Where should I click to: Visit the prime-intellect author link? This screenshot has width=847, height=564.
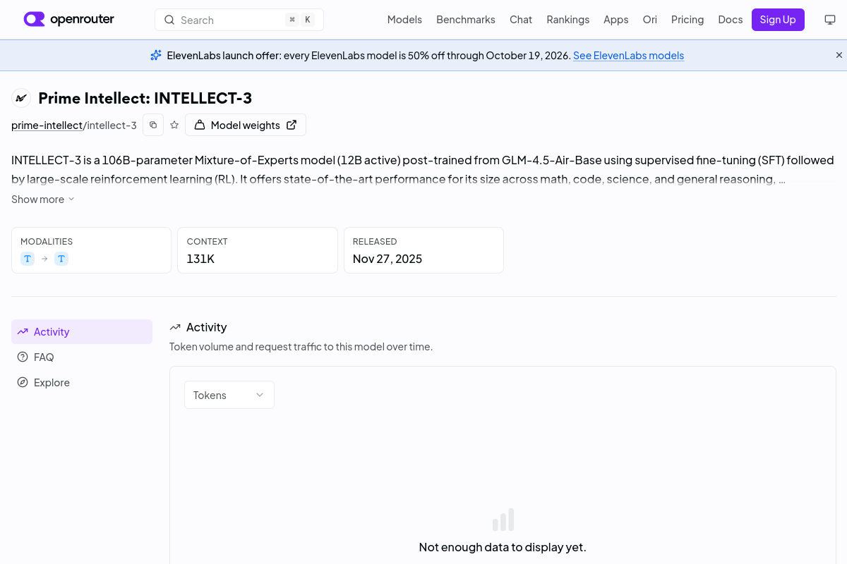pos(47,125)
